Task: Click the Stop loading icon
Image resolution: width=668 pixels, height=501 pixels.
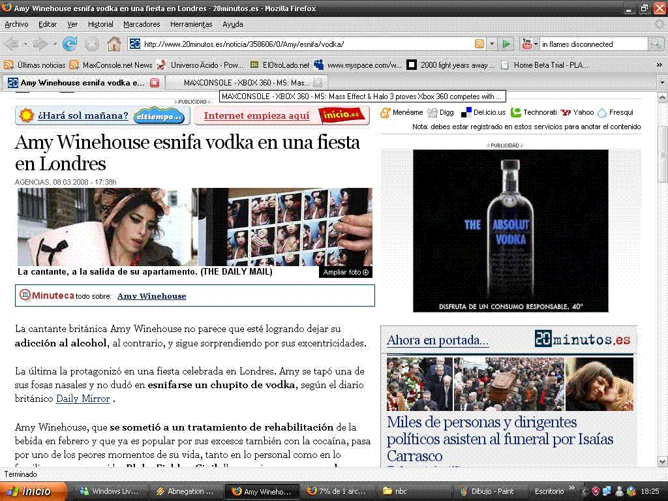Action: [91, 44]
